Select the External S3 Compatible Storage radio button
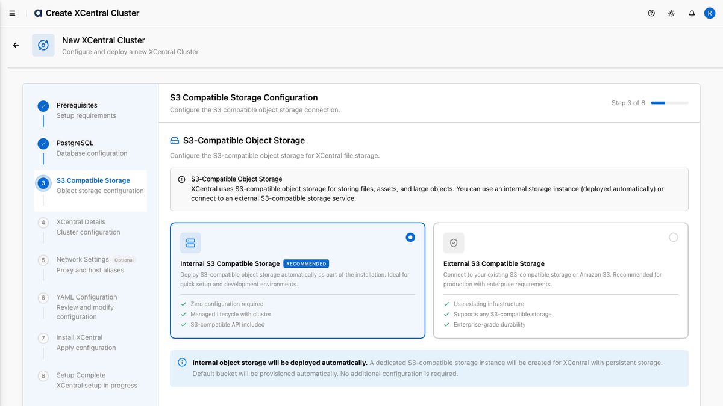 coord(674,238)
